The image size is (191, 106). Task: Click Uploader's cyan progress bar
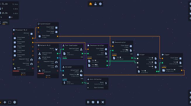coord(65,80)
